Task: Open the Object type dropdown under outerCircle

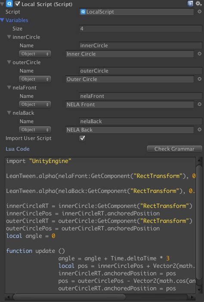Action: [x=35, y=79]
